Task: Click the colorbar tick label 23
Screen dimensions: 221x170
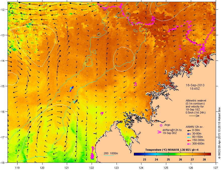Action: [x=144, y=159]
